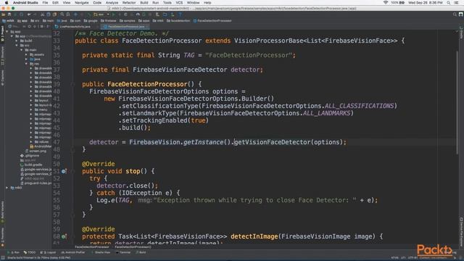Open the Structure side tab

(x=2, y=56)
